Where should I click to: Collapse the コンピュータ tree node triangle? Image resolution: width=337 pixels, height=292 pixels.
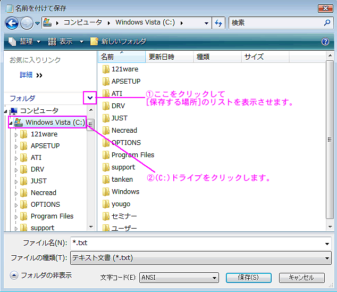click(6, 111)
